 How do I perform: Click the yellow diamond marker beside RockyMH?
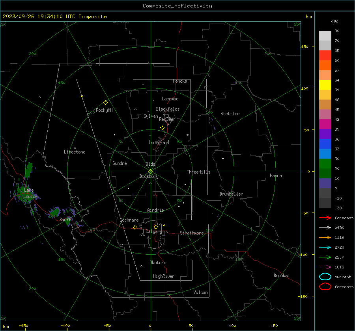[105, 103]
